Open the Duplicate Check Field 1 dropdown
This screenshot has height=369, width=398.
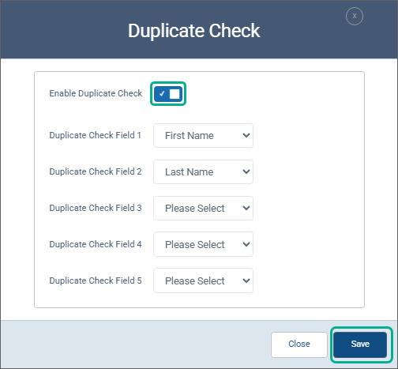click(203, 136)
